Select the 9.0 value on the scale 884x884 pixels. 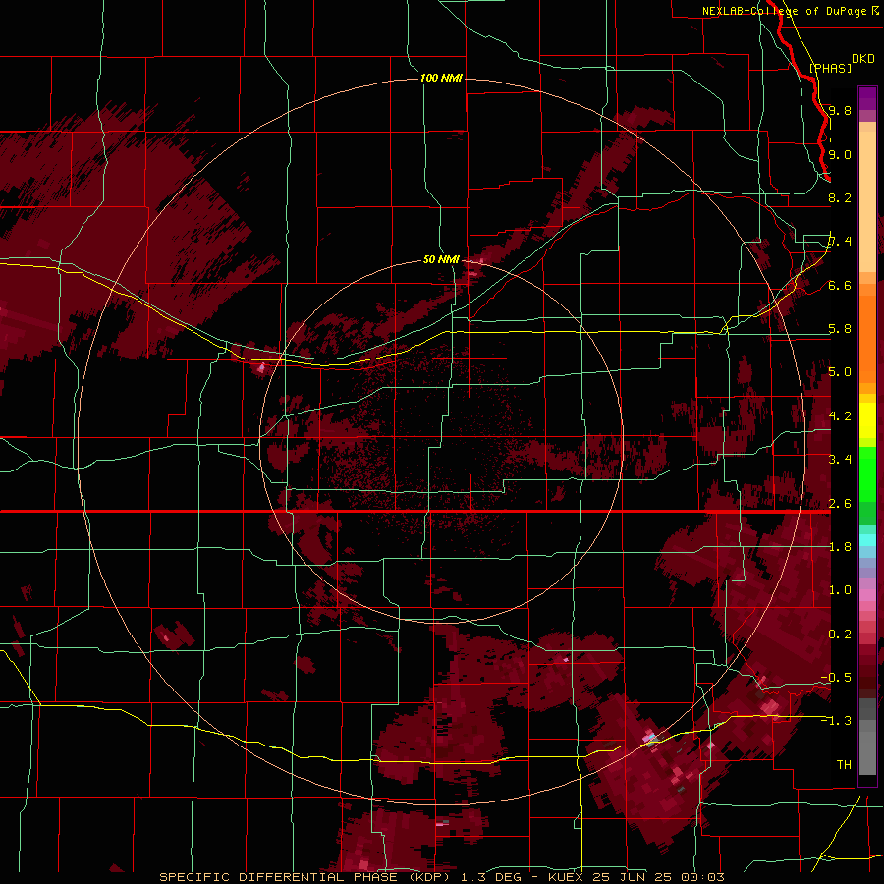tap(840, 154)
